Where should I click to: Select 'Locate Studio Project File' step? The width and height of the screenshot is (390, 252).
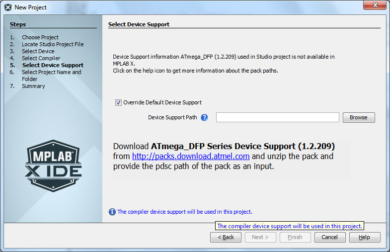[x=53, y=44]
